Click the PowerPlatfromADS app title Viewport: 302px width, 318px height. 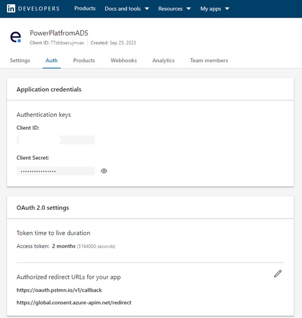pyautogui.click(x=59, y=33)
